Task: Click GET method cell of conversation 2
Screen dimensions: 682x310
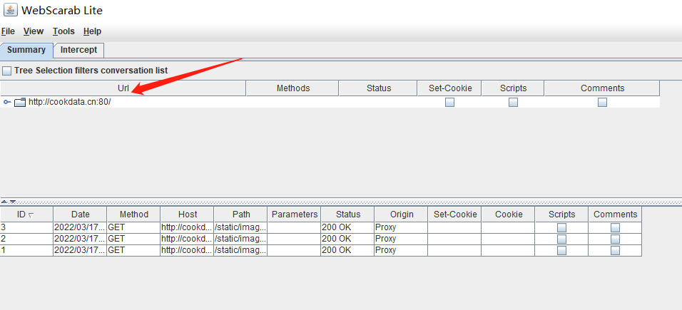Action: click(x=133, y=239)
